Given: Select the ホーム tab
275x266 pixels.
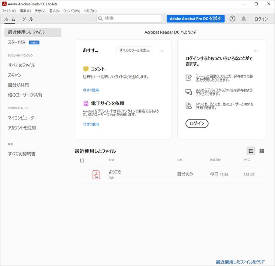Looking at the screenshot, I should [10, 19].
